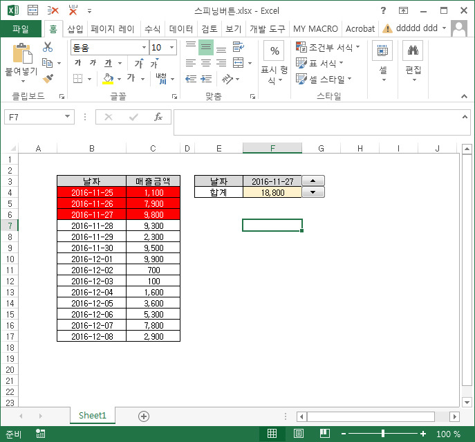Click the Paste clipboard icon
The height and width of the screenshot is (442, 475).
tap(22, 53)
